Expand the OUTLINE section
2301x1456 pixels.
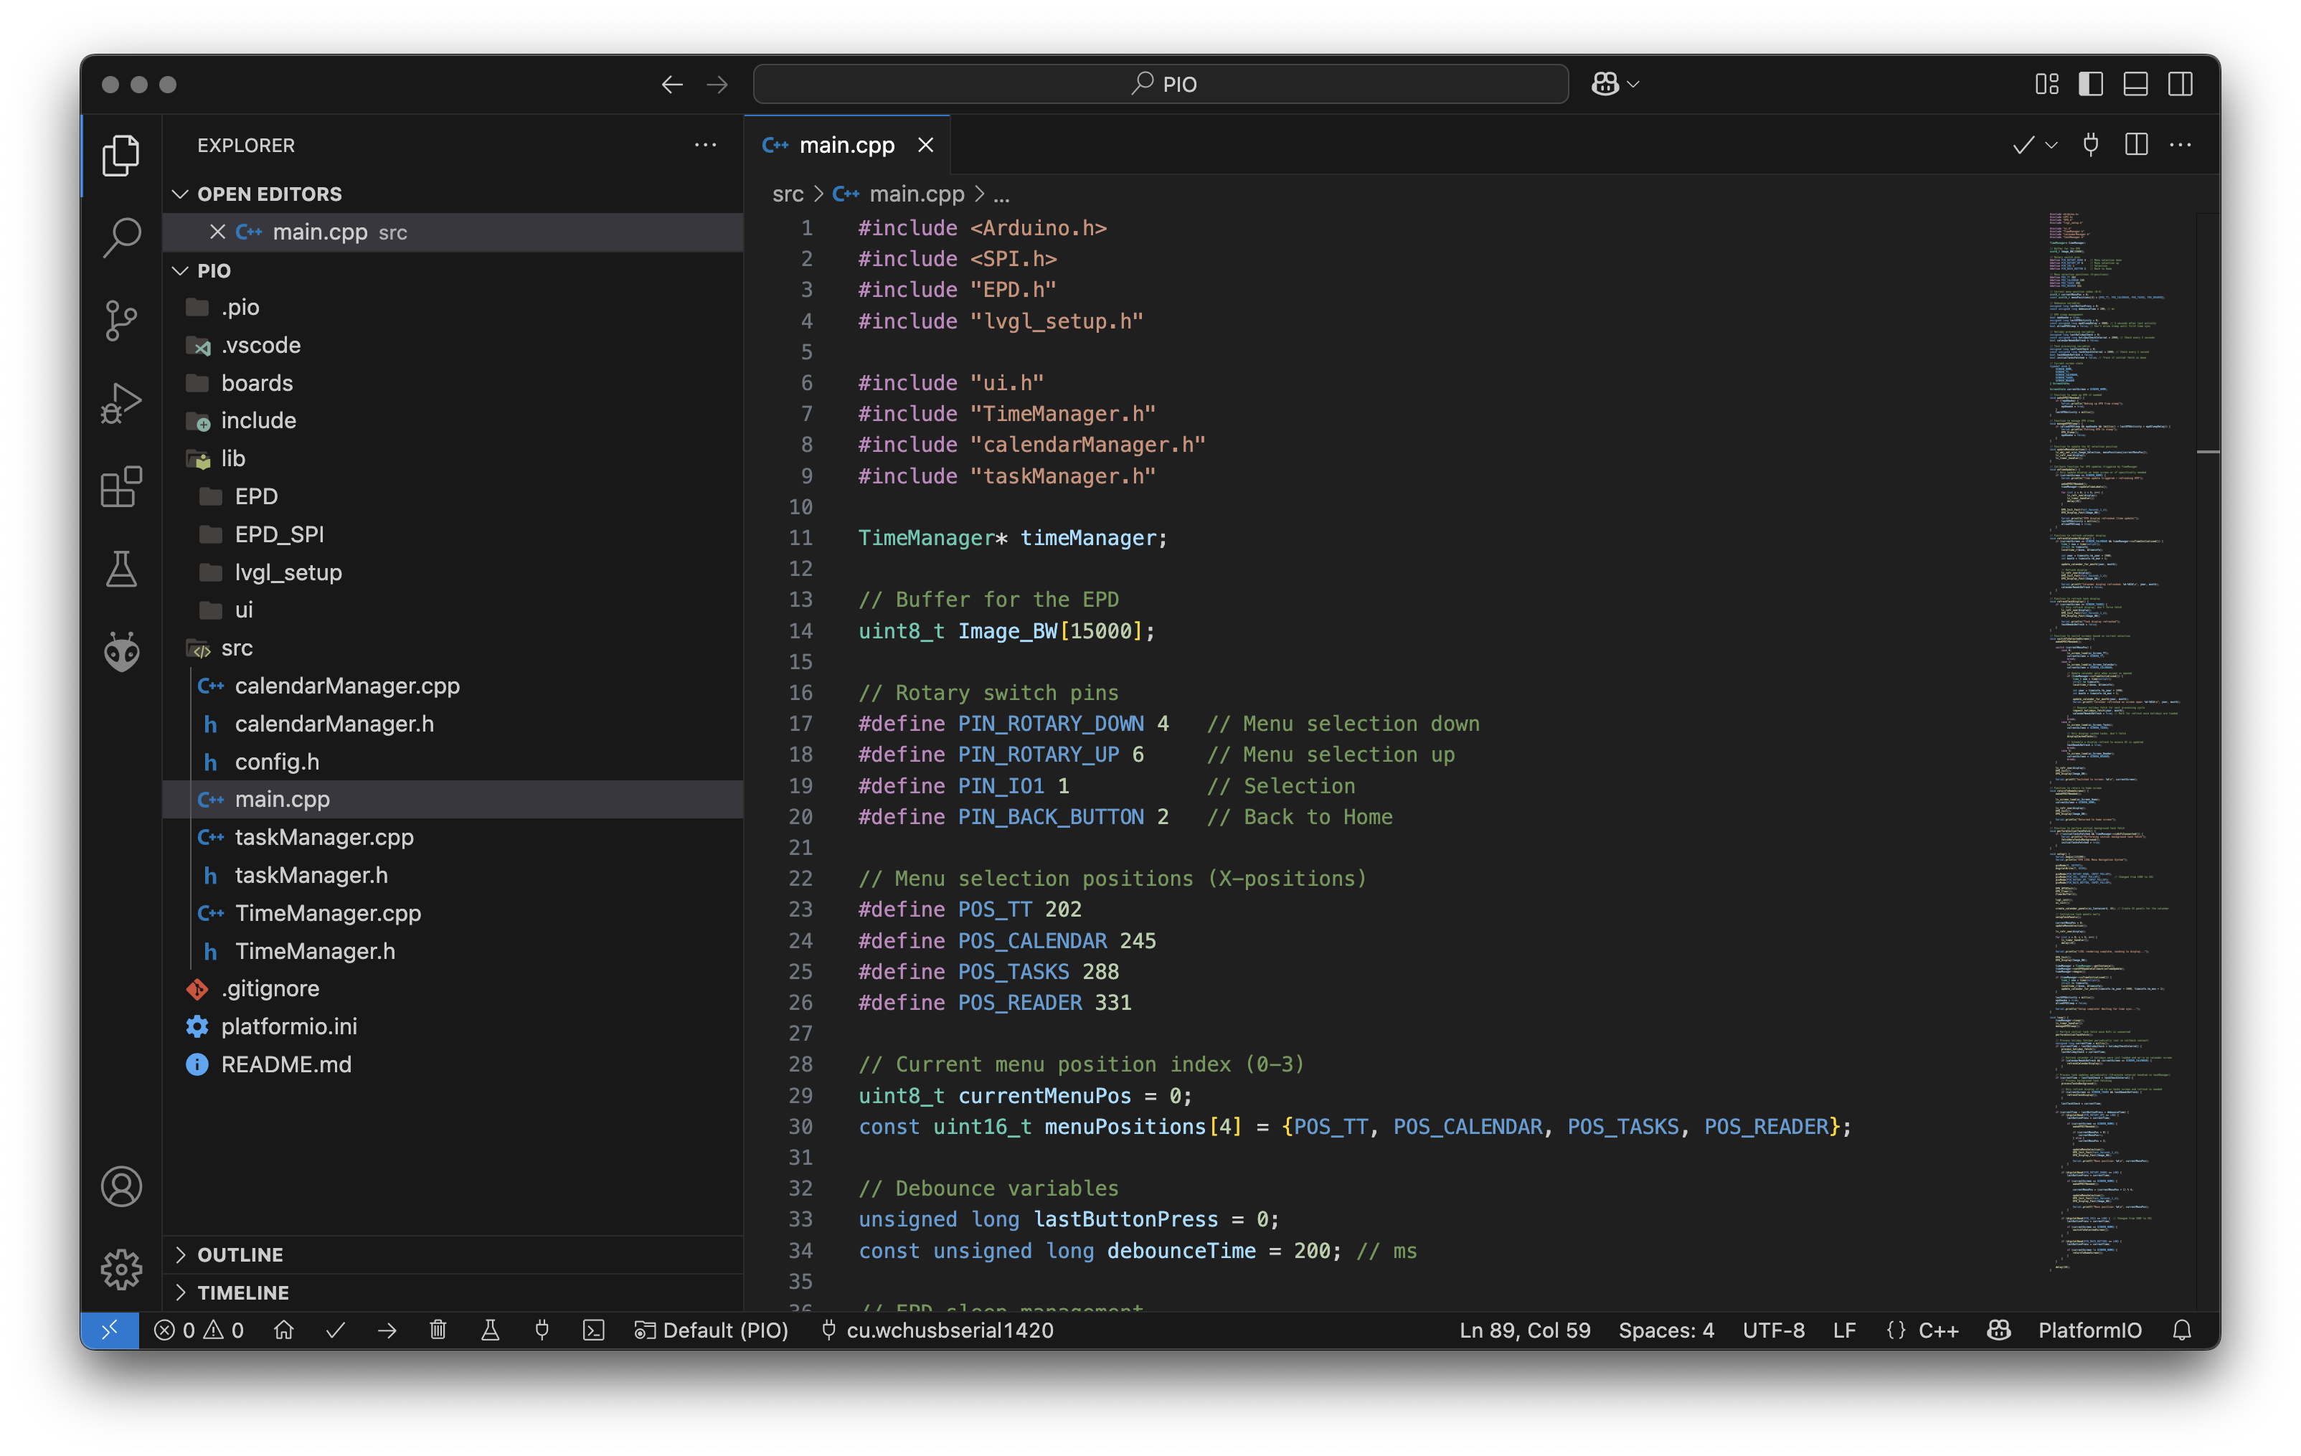tap(240, 1254)
